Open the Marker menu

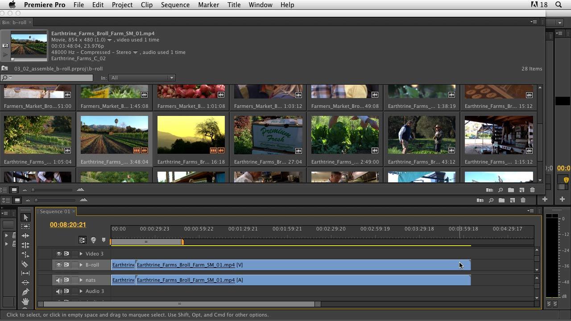(208, 5)
